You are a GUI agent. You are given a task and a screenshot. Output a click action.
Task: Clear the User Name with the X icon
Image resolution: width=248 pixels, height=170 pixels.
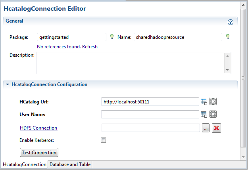tap(213, 115)
